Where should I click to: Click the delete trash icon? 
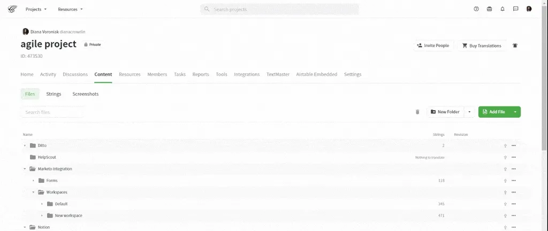417,112
